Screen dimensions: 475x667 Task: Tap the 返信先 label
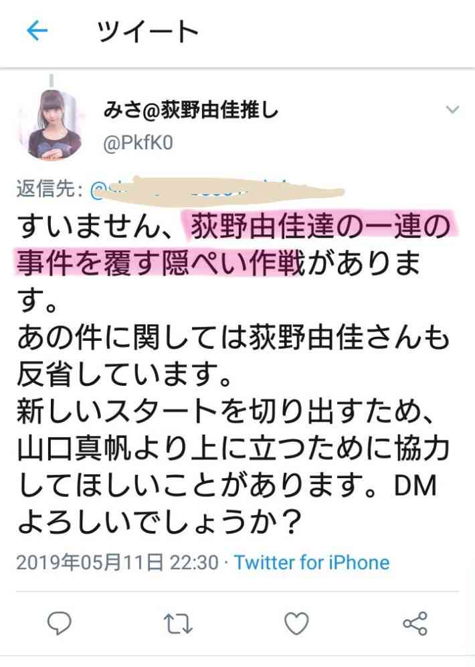[x=49, y=188]
